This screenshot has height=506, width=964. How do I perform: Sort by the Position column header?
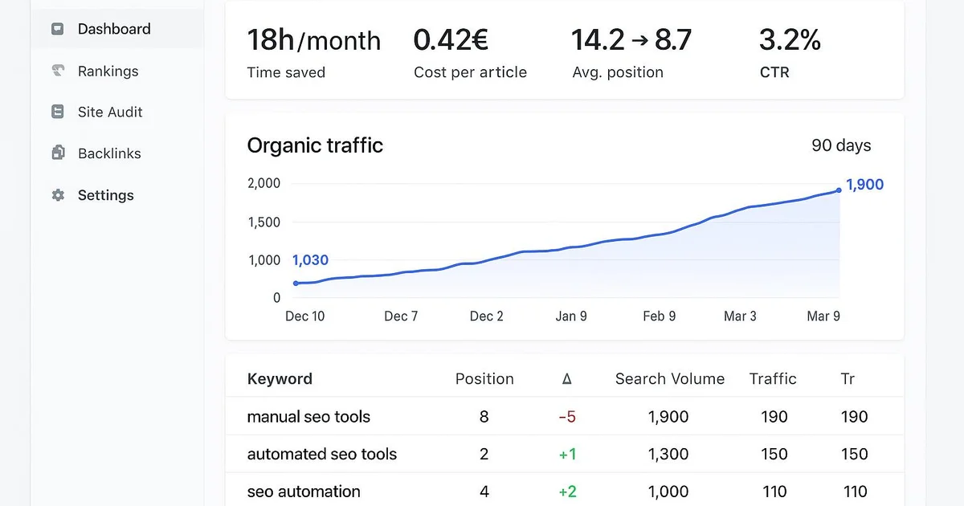pyautogui.click(x=484, y=379)
